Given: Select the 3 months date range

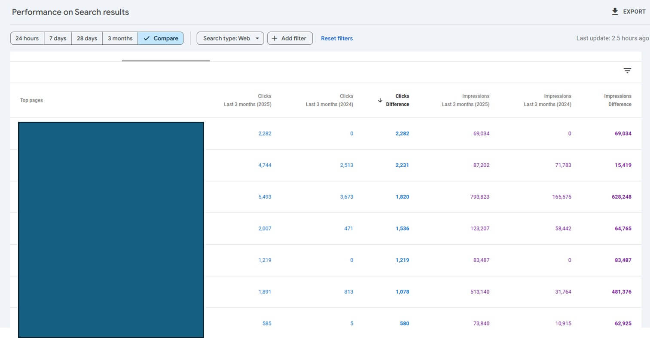Looking at the screenshot, I should (x=120, y=38).
